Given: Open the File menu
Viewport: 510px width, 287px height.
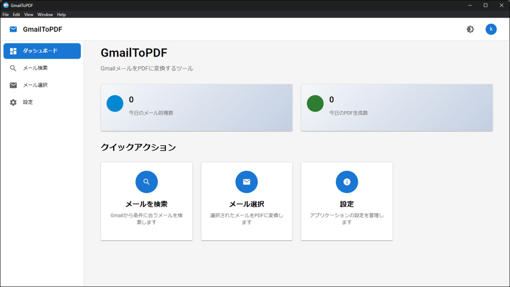Looking at the screenshot, I should (x=6, y=15).
